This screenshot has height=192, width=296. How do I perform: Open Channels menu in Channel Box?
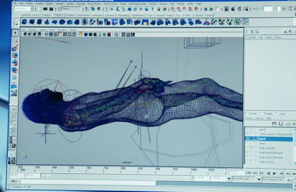[x=251, y=37]
